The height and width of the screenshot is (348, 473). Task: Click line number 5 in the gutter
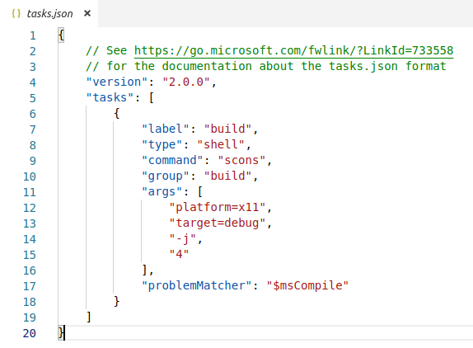coord(33,98)
